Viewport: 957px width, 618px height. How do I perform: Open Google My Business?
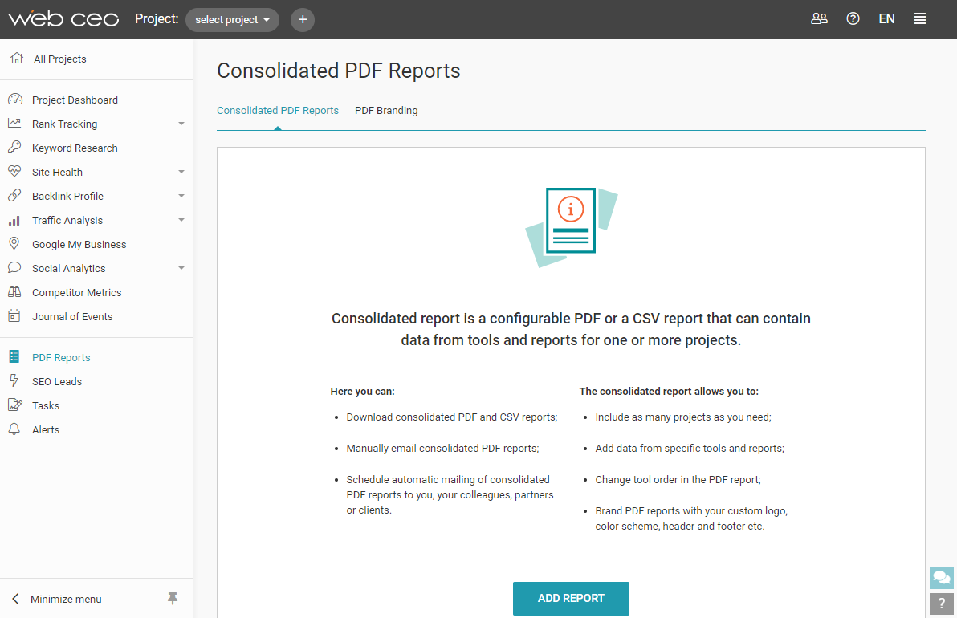79,245
